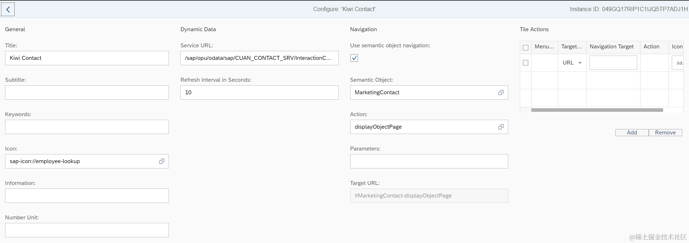Screen dimensions: 689x243
Task: Expand the URL target type dropdown
Action: [x=580, y=63]
